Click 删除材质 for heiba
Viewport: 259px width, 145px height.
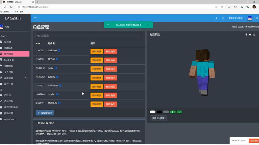tap(97, 69)
